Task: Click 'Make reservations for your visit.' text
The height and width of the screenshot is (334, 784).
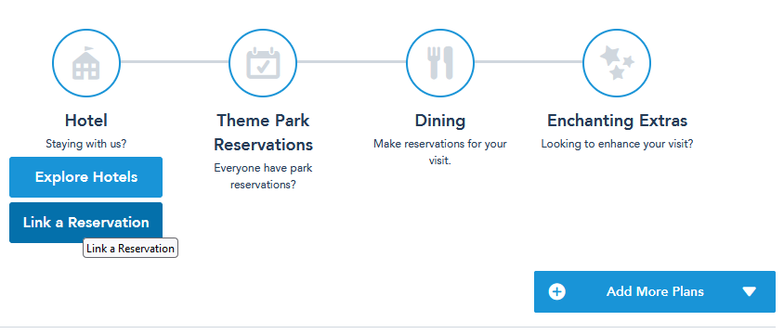Action: point(440,153)
